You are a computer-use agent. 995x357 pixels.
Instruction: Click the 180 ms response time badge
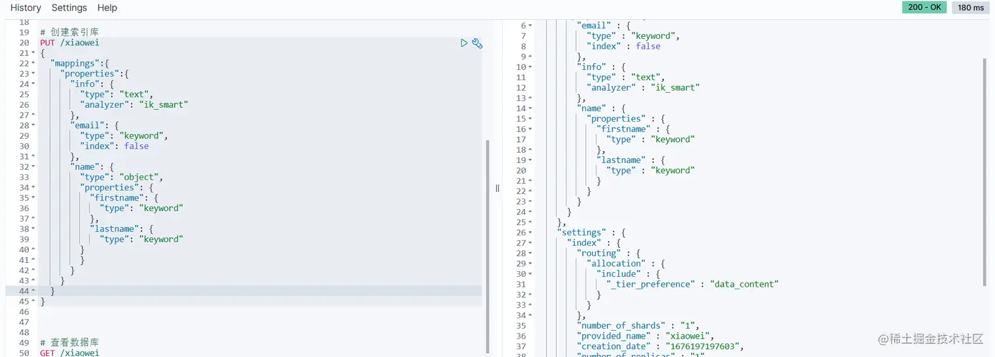pos(971,7)
